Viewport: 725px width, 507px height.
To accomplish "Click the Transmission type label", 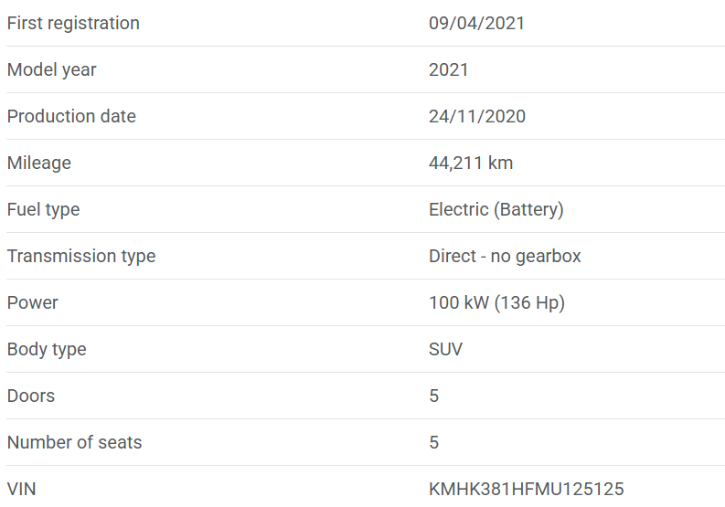I will pos(81,257).
